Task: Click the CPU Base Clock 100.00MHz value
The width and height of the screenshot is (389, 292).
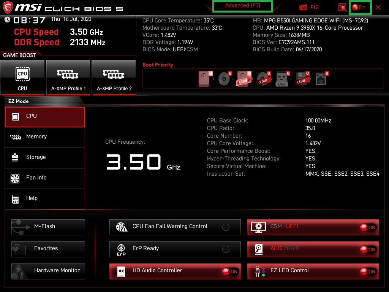Action: (318, 121)
